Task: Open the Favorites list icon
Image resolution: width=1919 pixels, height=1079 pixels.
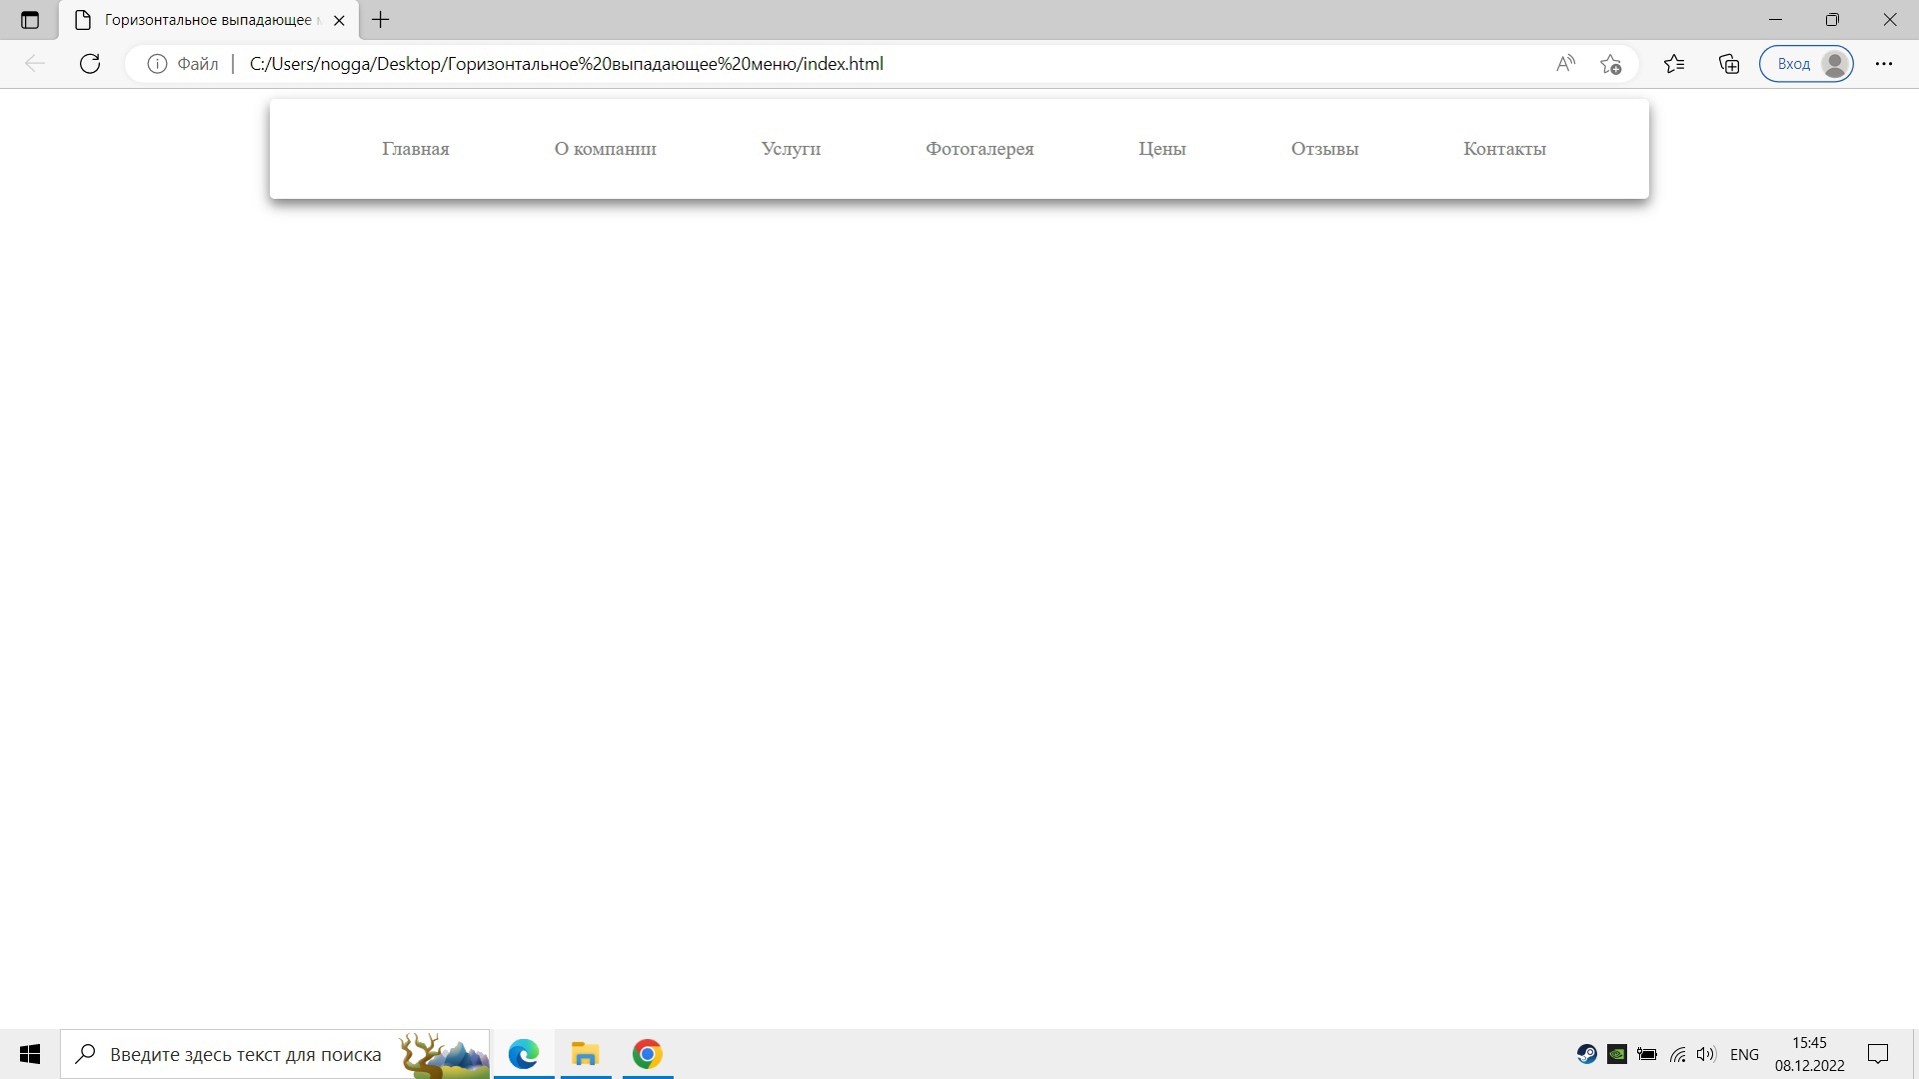Action: point(1674,64)
